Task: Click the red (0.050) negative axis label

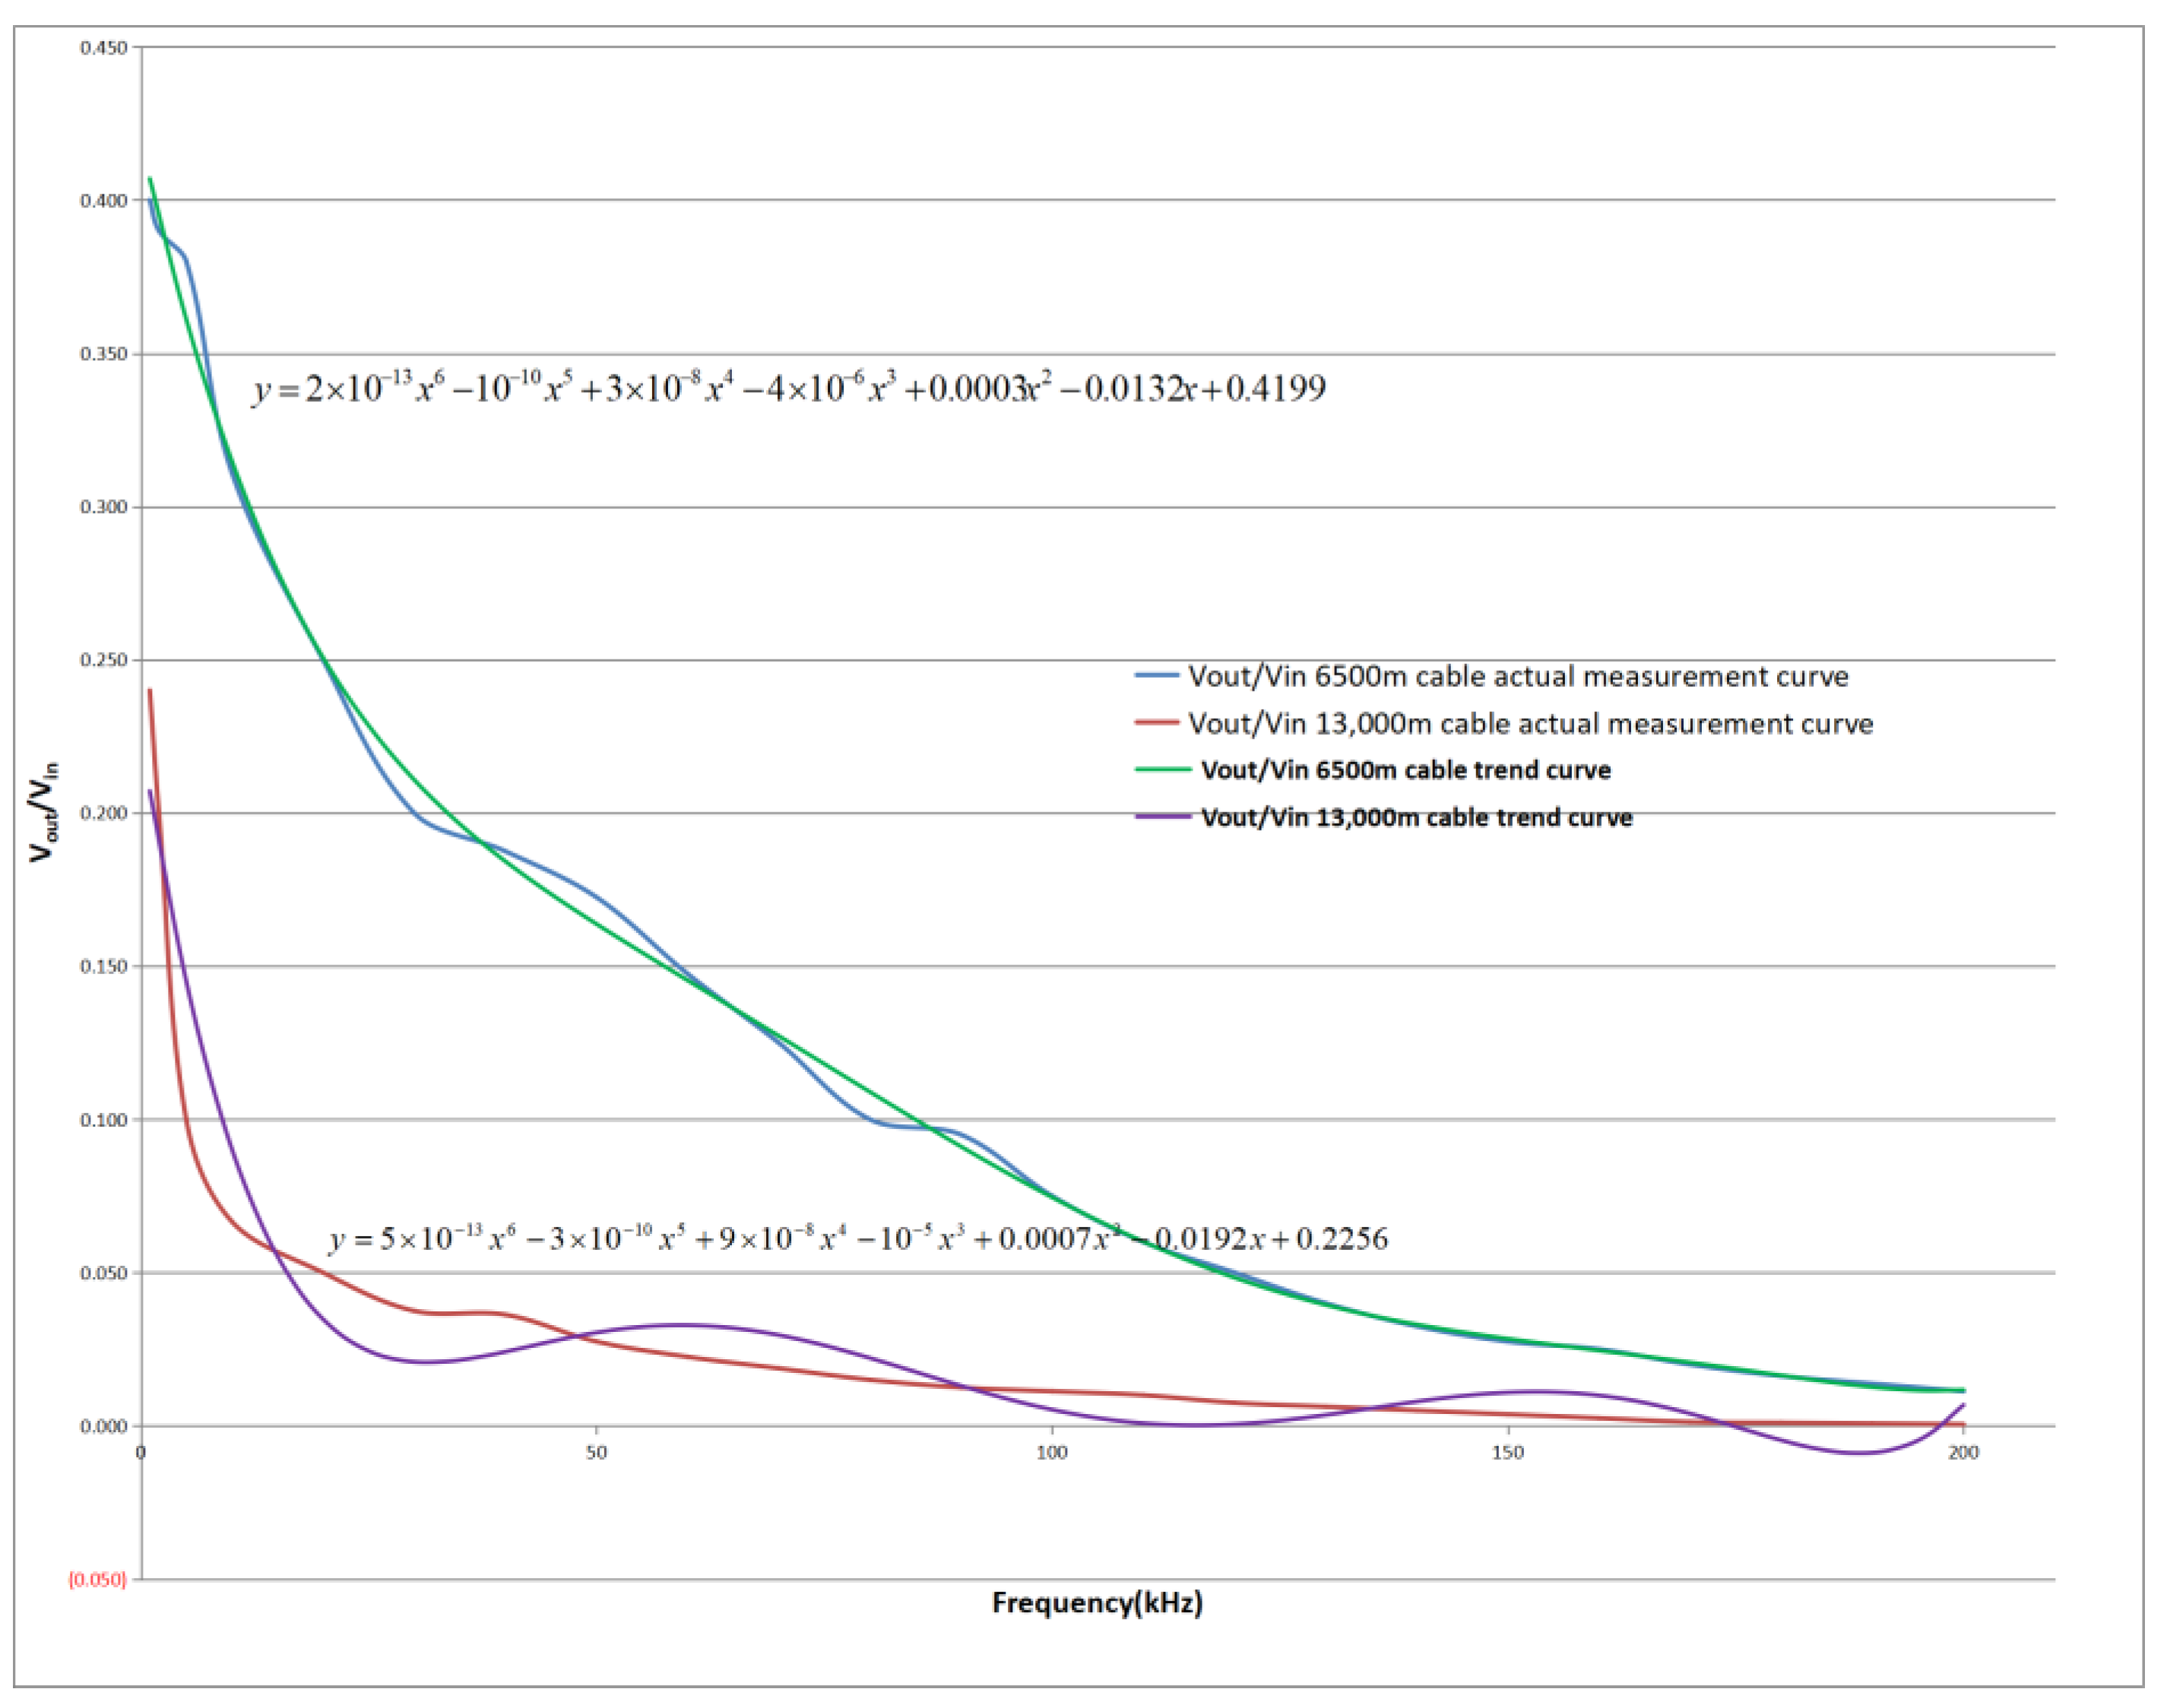Action: 98,1580
